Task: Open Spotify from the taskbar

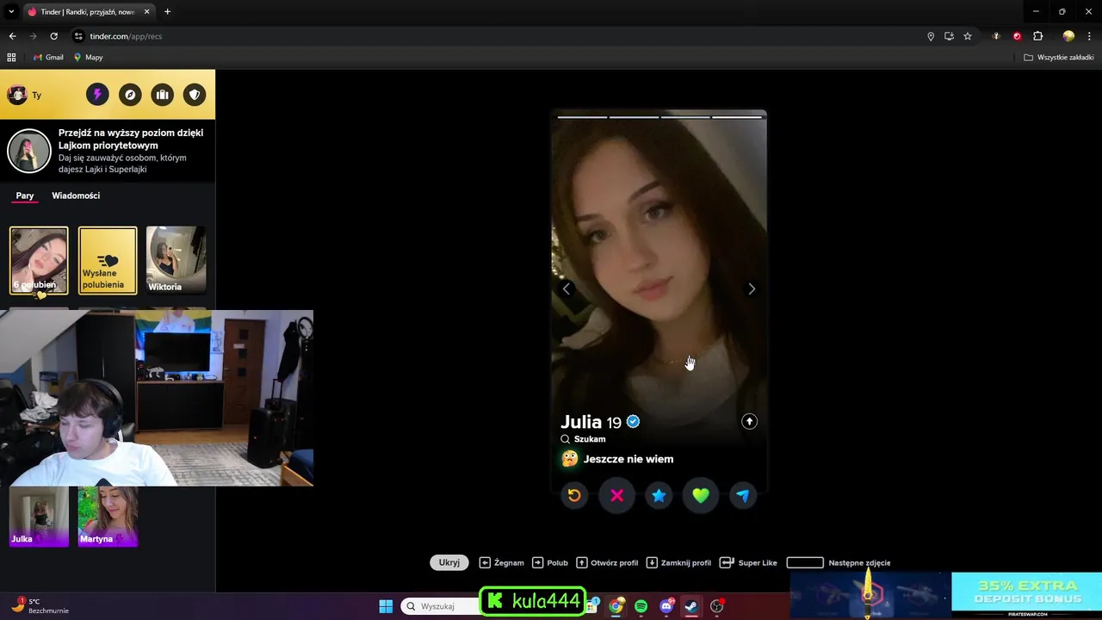Action: (x=641, y=606)
